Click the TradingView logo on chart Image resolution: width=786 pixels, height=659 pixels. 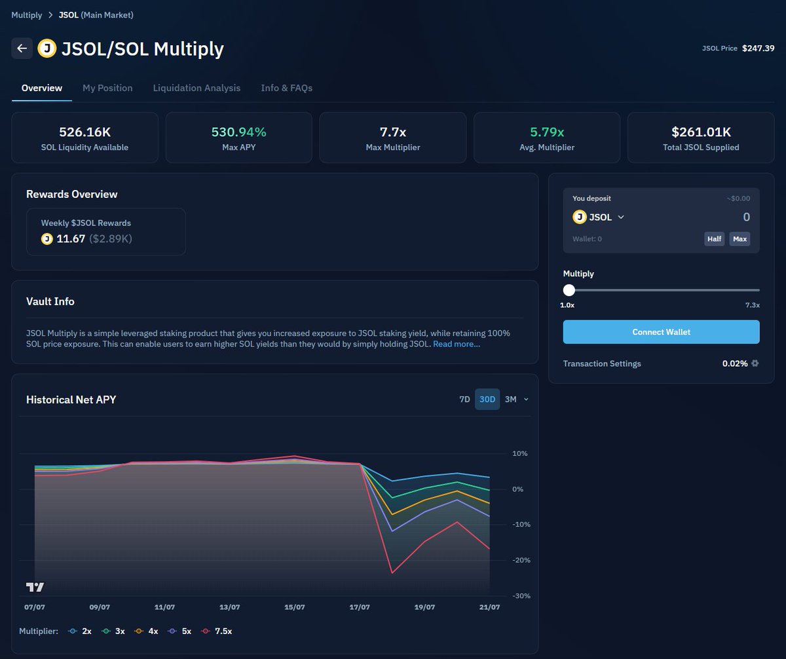(x=35, y=587)
